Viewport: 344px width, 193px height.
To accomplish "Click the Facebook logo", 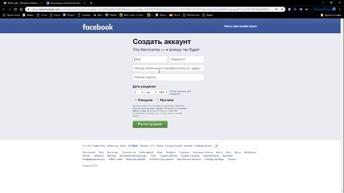I will 98,27.
